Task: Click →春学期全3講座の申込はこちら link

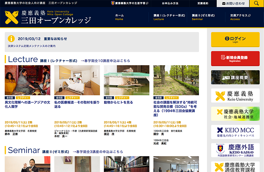Action: click(98, 152)
